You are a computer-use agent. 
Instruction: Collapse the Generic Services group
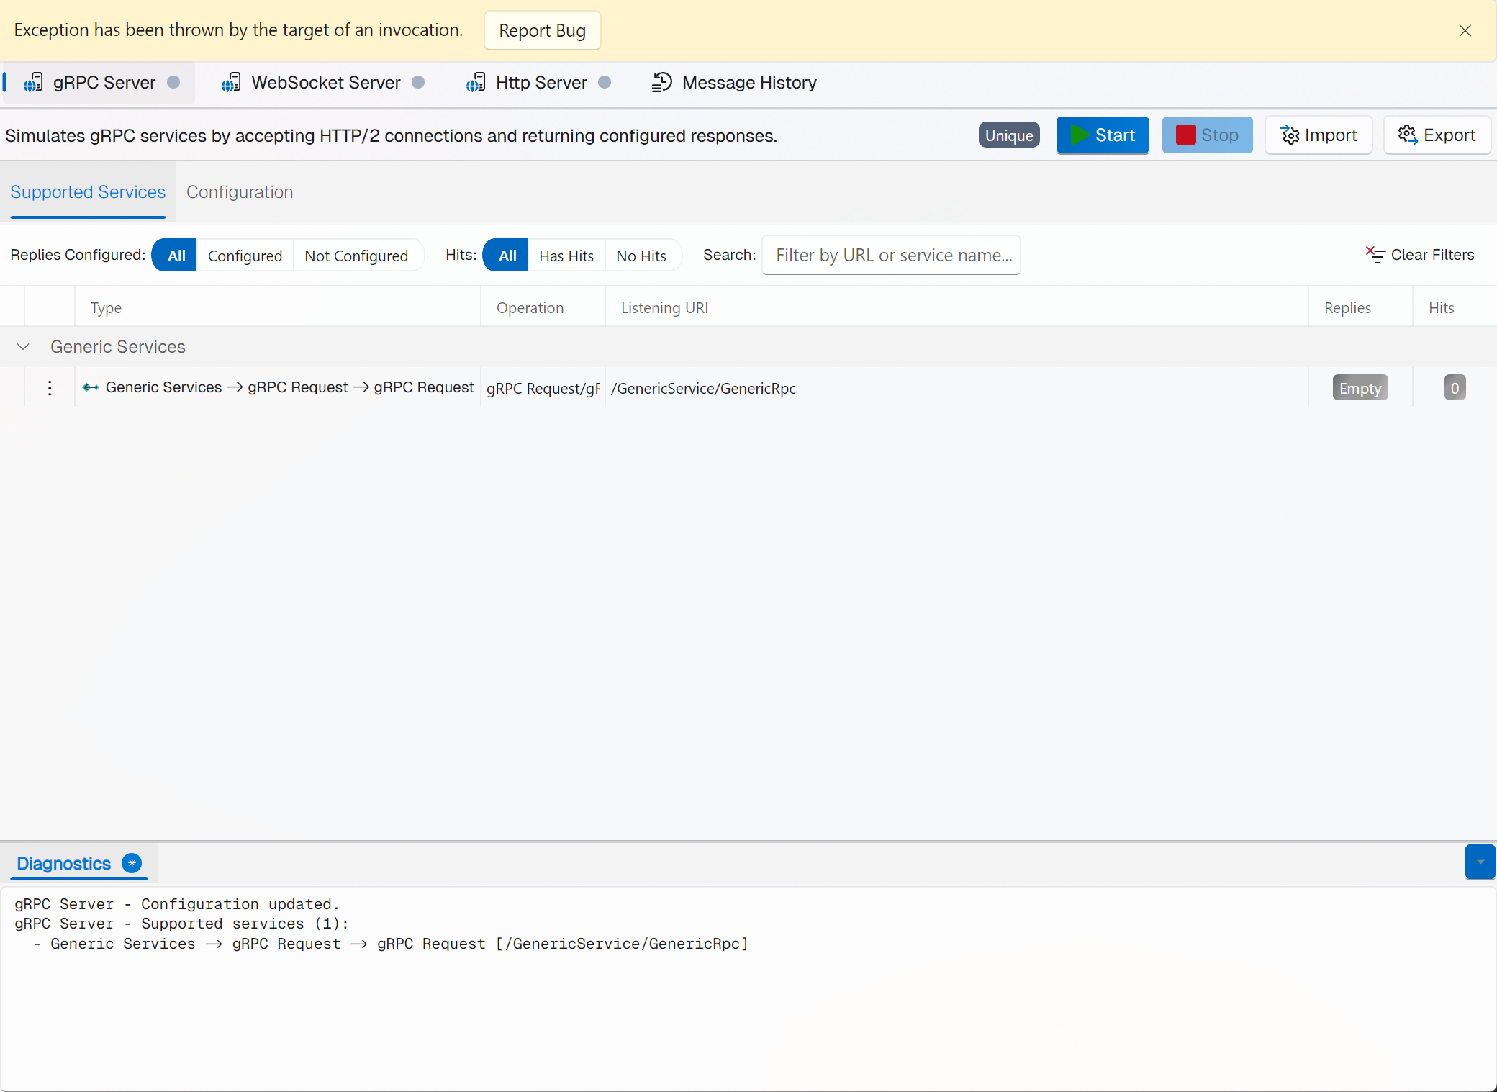[23, 347]
